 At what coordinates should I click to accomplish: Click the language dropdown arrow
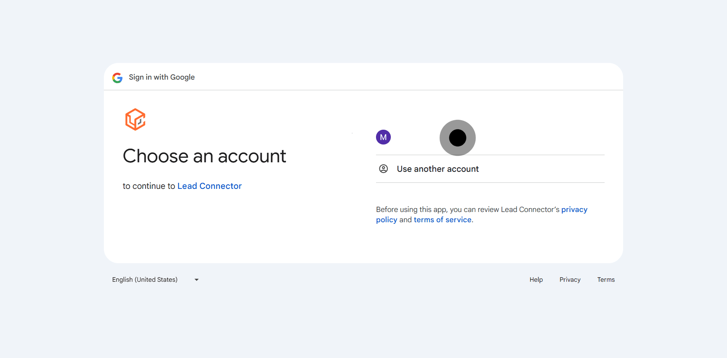coord(196,280)
